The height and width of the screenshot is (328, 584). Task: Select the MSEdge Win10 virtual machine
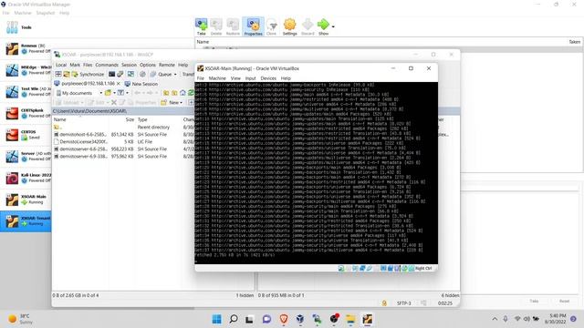click(x=26, y=70)
